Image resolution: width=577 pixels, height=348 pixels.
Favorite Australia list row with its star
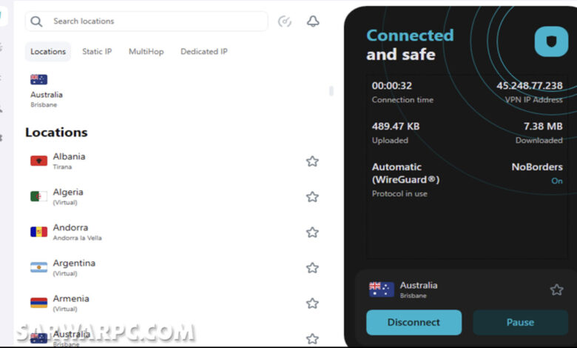312,338
